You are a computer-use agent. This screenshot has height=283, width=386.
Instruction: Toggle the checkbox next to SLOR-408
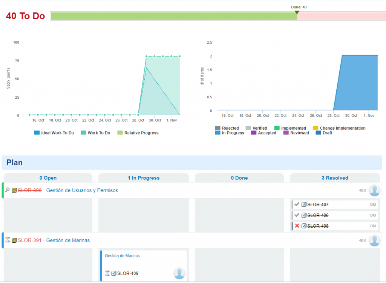[x=304, y=226]
